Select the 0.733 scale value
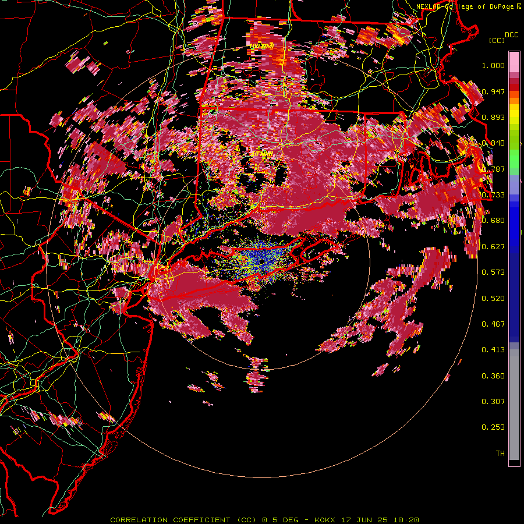524x524 pixels. pyautogui.click(x=493, y=195)
